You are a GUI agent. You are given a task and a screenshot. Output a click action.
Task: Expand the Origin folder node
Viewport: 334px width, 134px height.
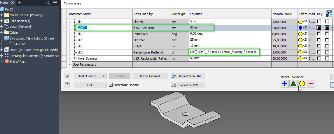(x=1, y=33)
